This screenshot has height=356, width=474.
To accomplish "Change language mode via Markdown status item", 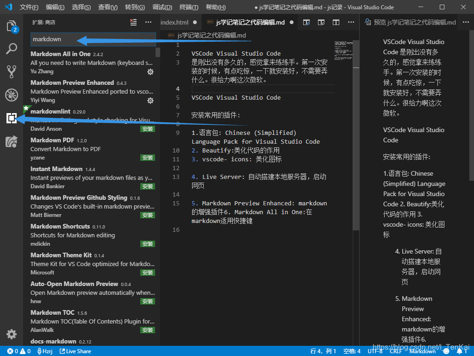I will point(422,351).
